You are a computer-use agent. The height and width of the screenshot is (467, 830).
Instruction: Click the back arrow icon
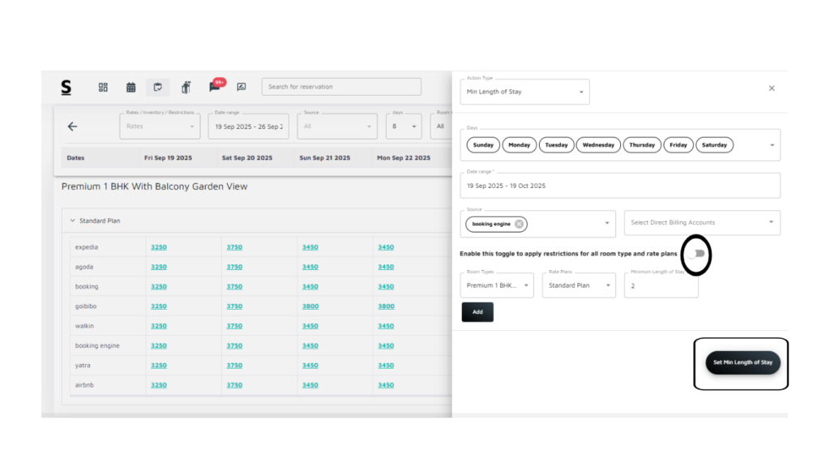tap(72, 126)
